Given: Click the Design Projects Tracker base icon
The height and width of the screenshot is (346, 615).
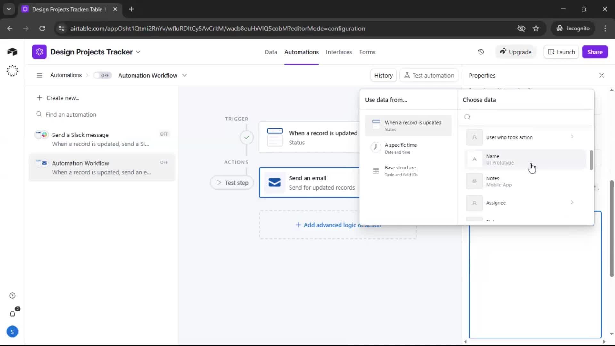Looking at the screenshot, I should coord(39,52).
